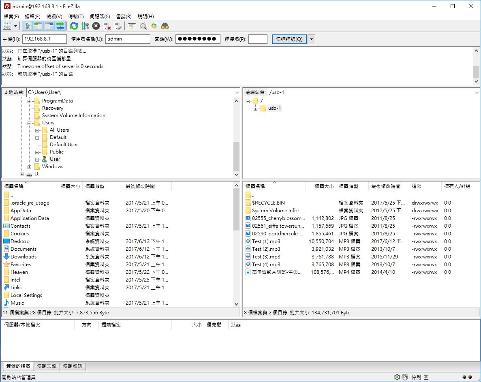Collapse remote root / node

(248, 101)
